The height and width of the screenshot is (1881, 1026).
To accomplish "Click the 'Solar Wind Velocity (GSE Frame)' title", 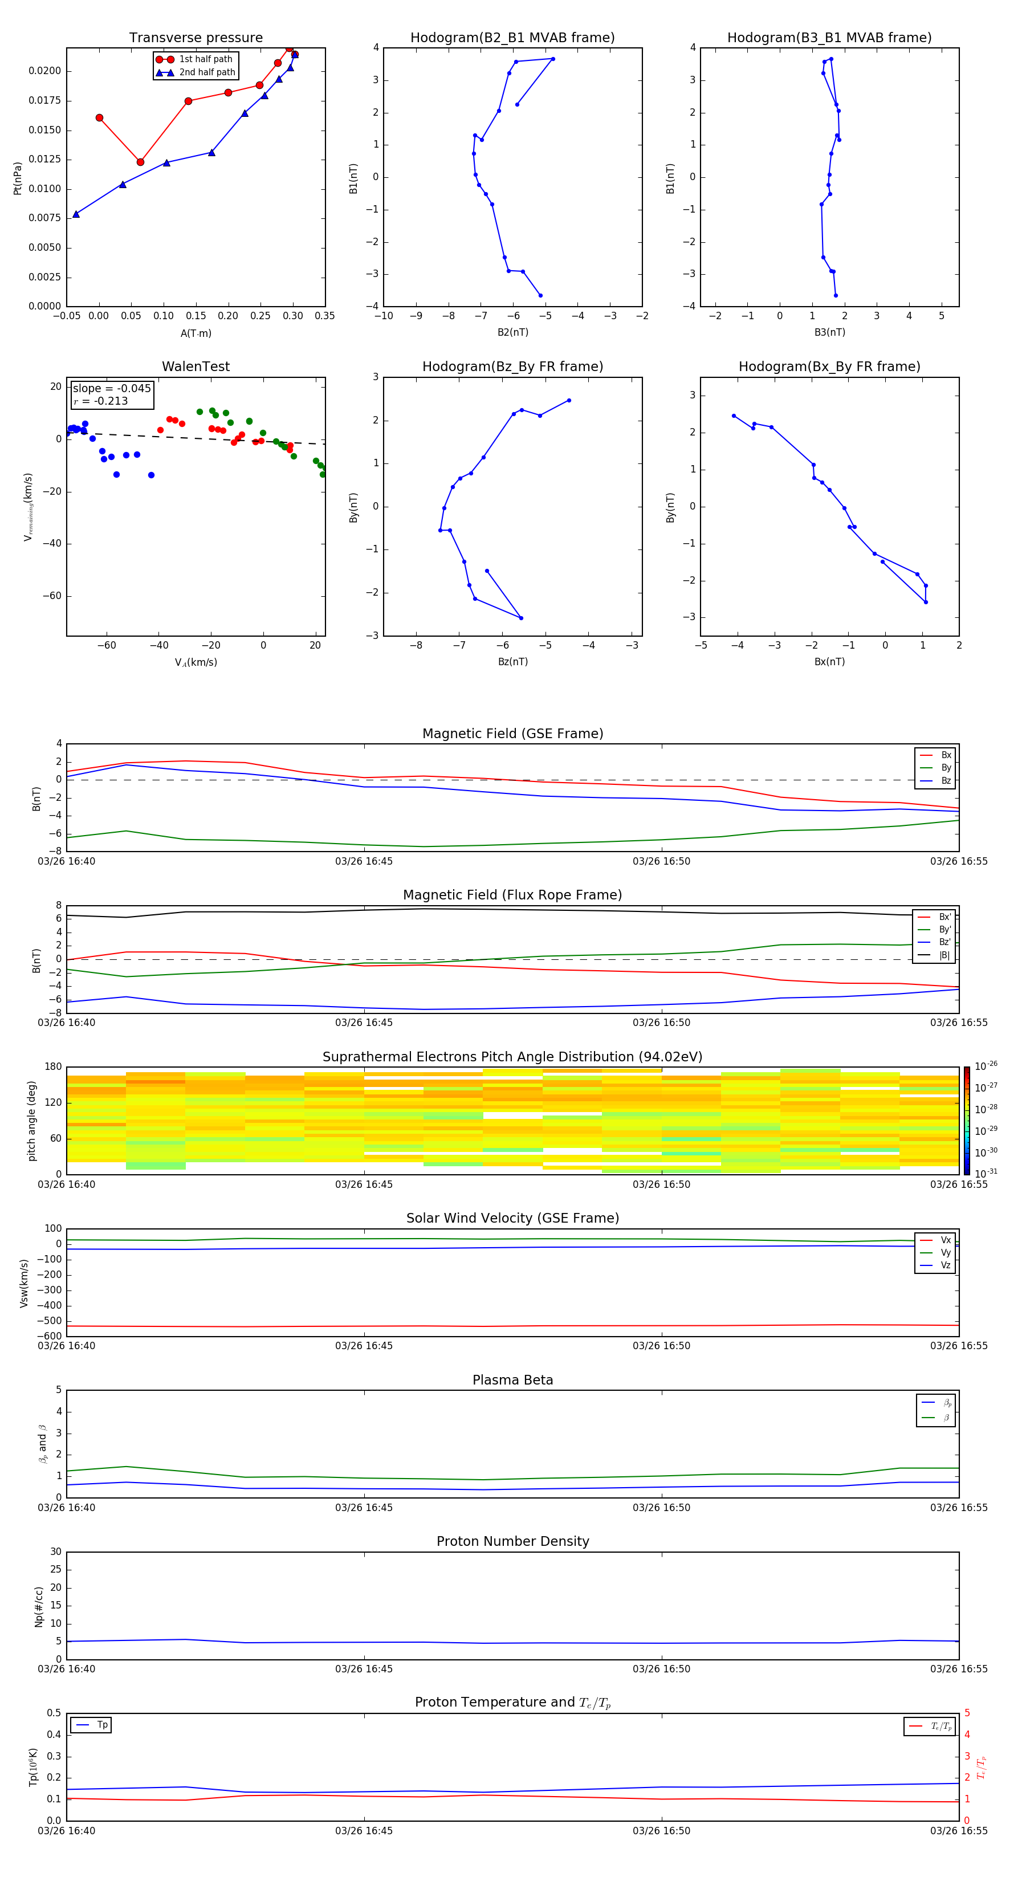I will point(512,1218).
